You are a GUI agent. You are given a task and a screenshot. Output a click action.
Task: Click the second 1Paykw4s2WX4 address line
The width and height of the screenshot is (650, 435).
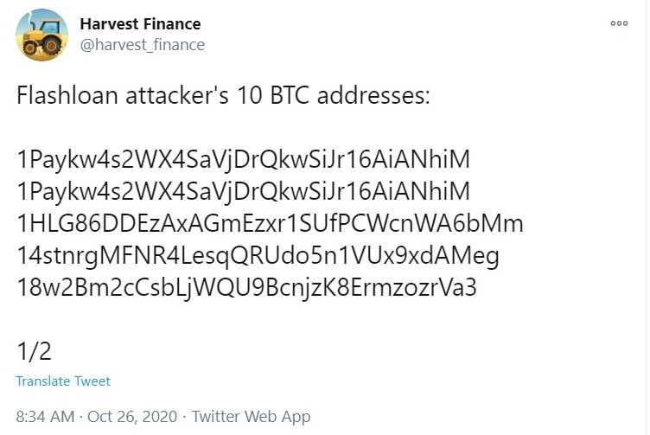click(x=244, y=192)
